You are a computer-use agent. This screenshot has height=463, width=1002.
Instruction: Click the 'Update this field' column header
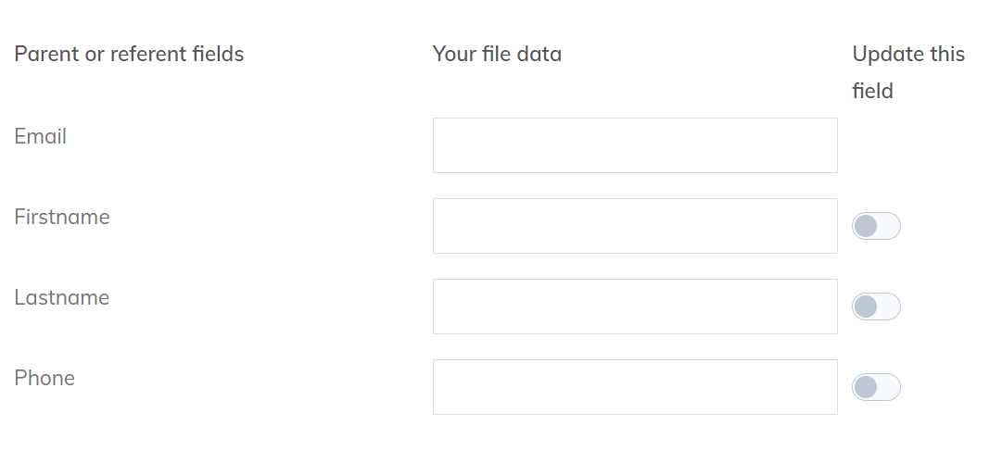(x=907, y=72)
